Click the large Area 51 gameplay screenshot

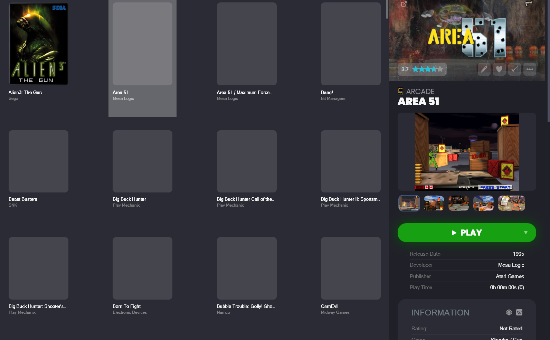pos(467,152)
